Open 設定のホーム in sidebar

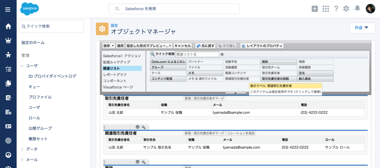pyautogui.click(x=33, y=43)
